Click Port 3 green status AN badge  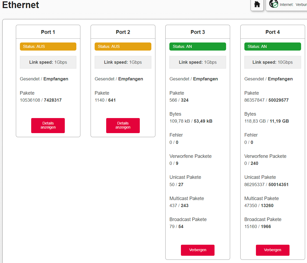pyautogui.click(x=198, y=47)
